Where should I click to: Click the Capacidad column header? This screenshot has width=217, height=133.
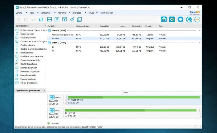105,26
